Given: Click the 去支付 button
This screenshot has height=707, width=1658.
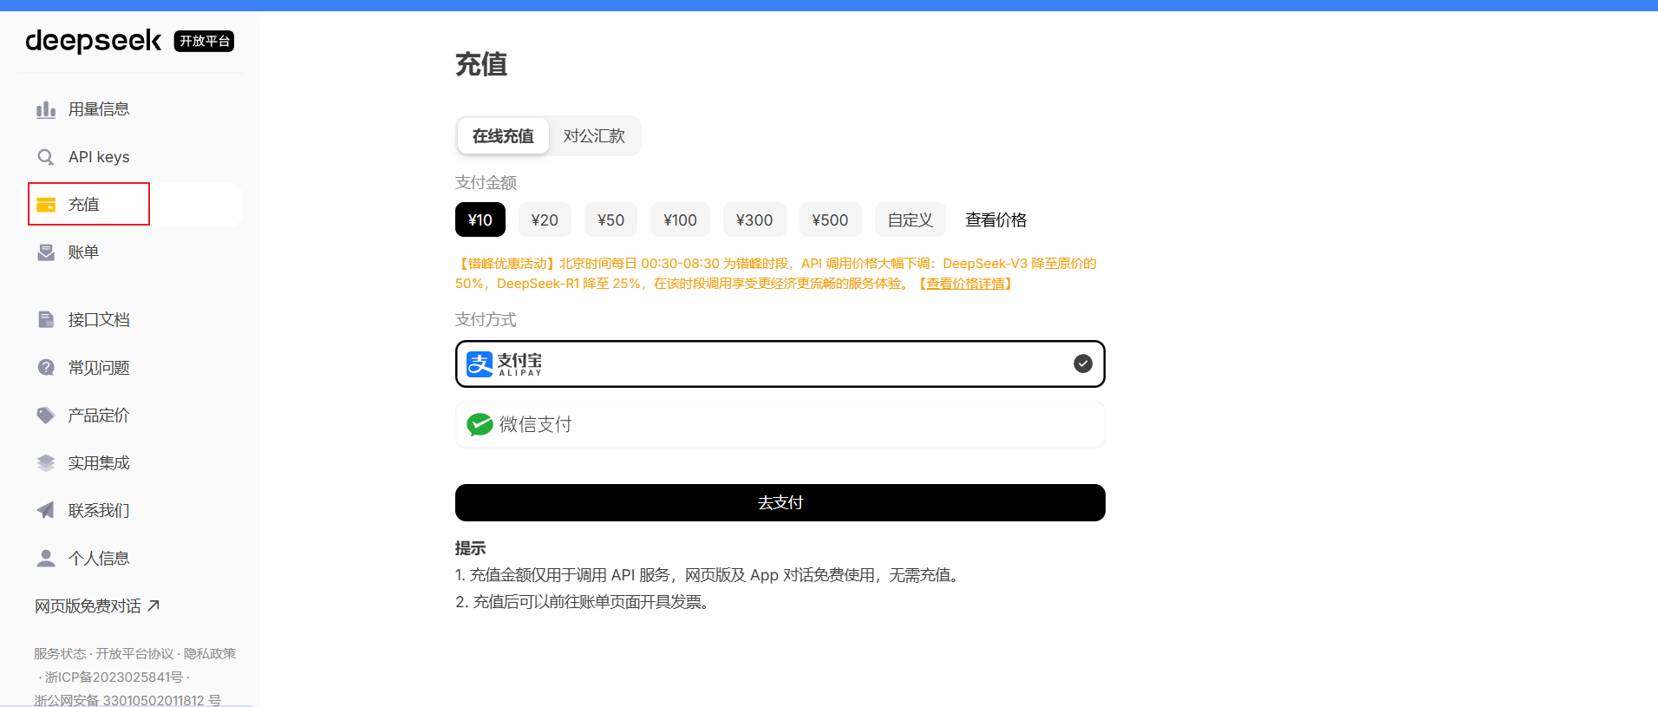Looking at the screenshot, I should click(780, 502).
